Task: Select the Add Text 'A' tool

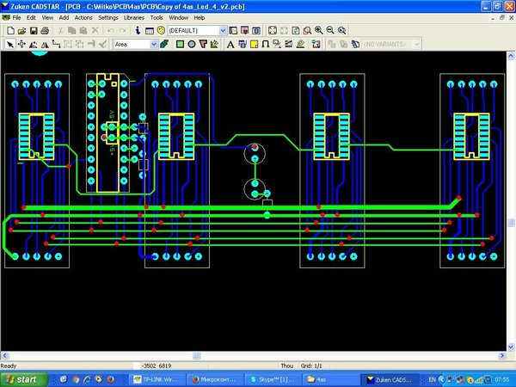Action: pos(230,44)
